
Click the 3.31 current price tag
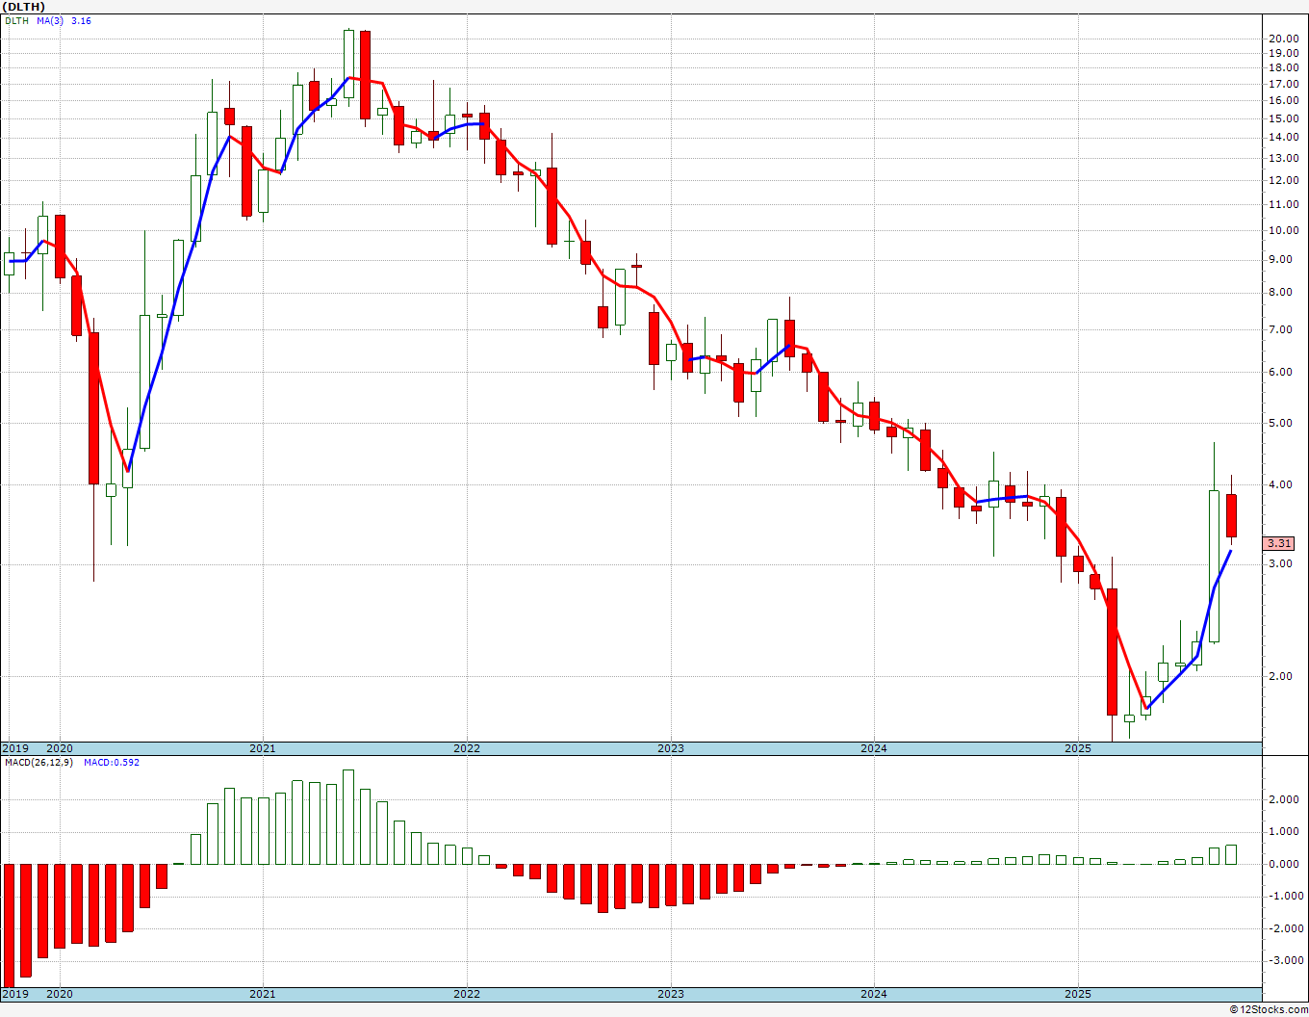pos(1279,544)
